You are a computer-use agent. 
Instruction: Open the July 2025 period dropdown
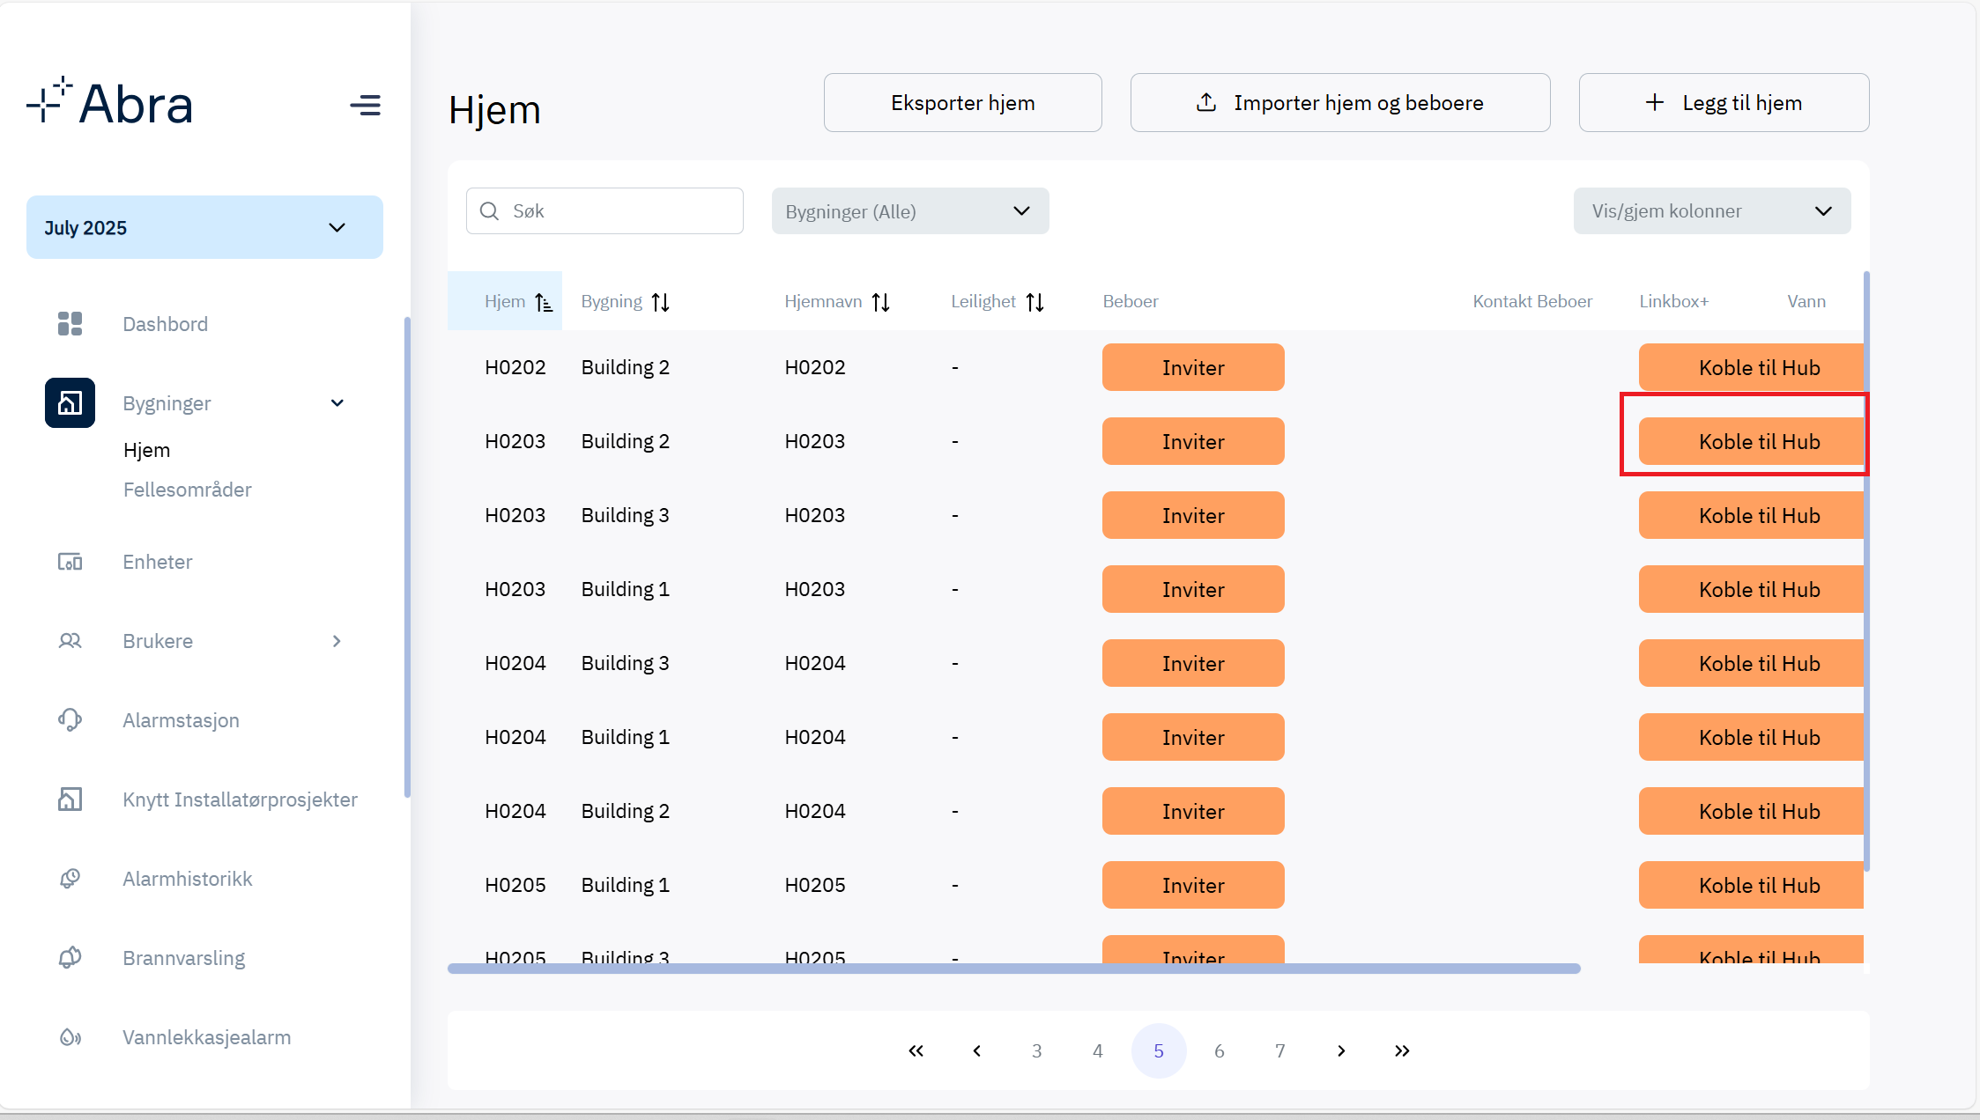tap(204, 227)
